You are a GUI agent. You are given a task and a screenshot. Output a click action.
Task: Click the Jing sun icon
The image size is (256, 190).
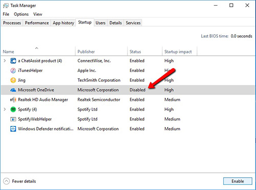pyautogui.click(x=13, y=80)
